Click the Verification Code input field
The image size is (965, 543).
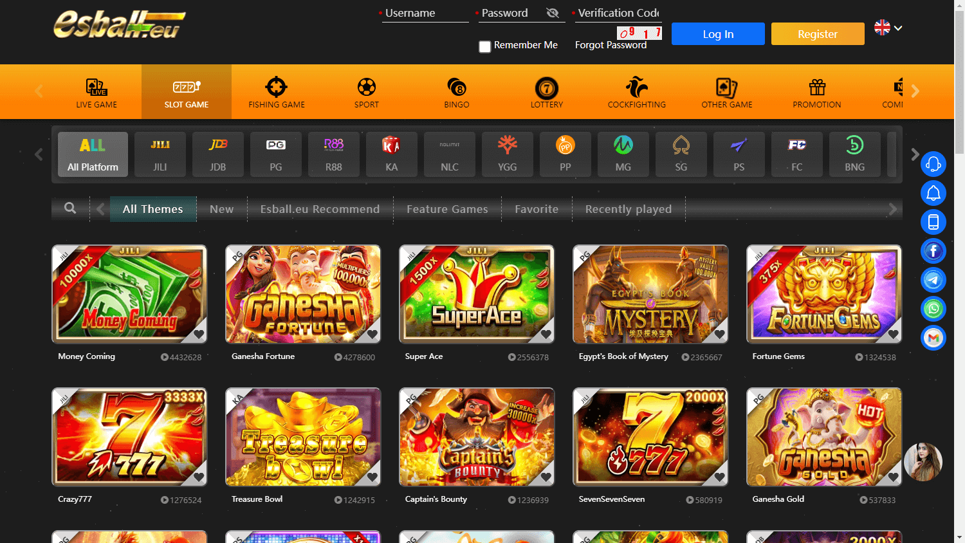coord(618,13)
